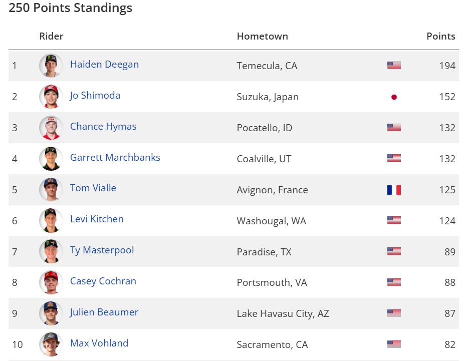
Task: Click the USA flag in Casey Cochran's row
Action: pyautogui.click(x=394, y=282)
